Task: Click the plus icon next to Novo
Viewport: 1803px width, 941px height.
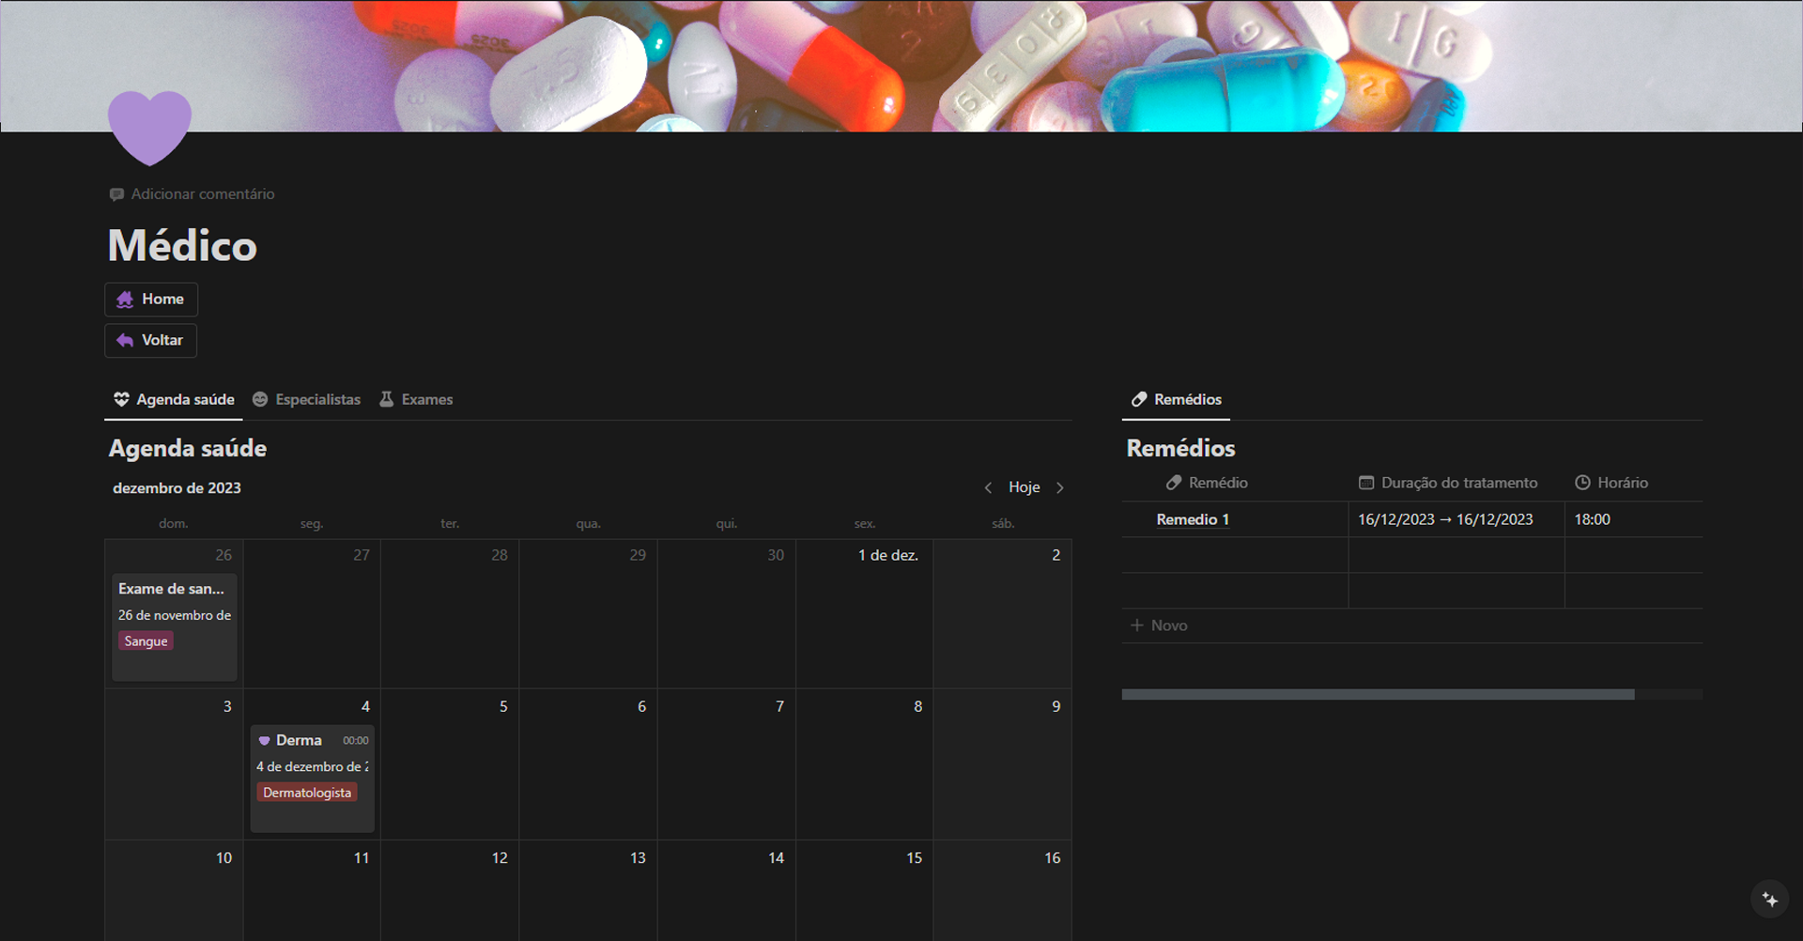Action: tap(1137, 625)
